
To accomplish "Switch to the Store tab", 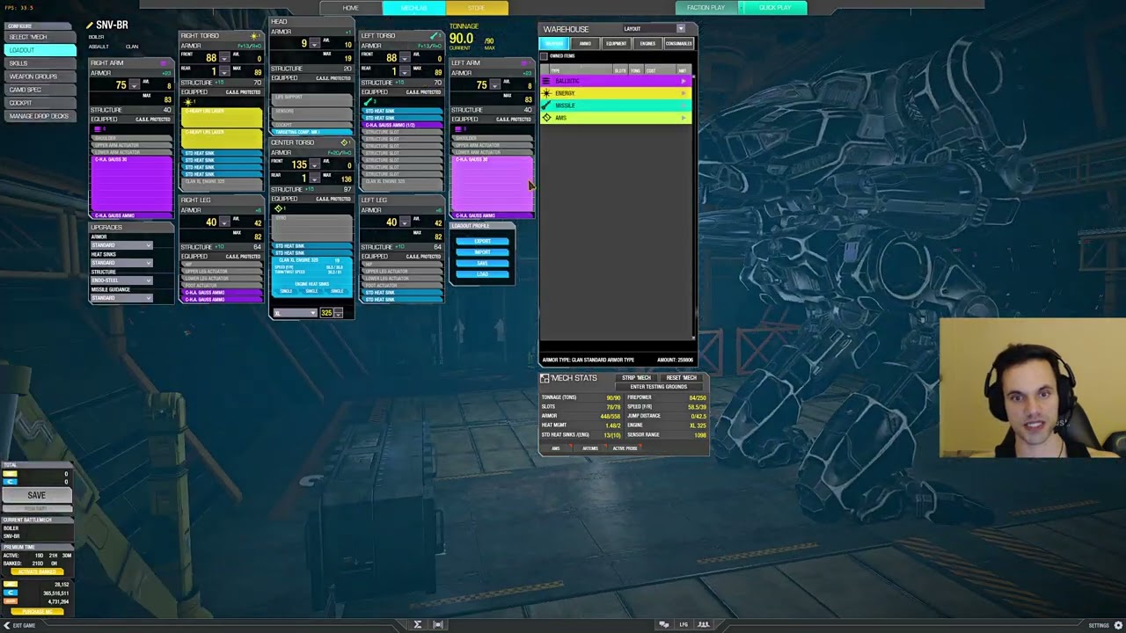I will pyautogui.click(x=476, y=8).
